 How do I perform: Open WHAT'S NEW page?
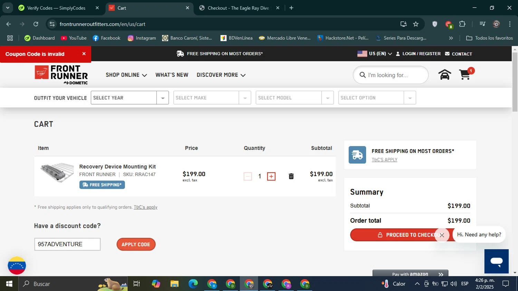172,75
